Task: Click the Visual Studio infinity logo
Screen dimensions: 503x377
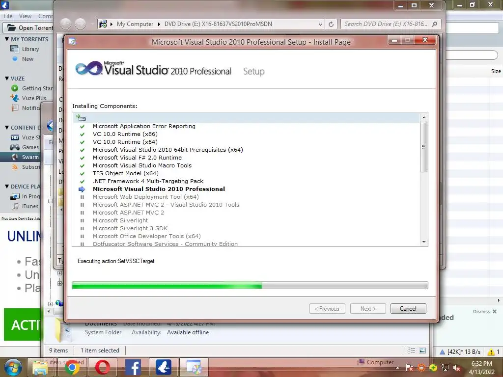Action: 89,68
